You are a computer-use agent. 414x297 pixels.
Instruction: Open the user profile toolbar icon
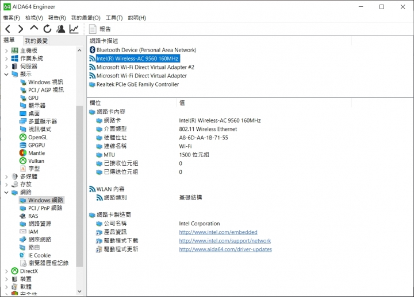pos(61,29)
